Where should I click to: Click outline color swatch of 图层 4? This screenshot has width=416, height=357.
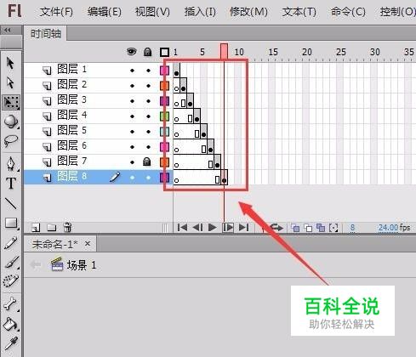(164, 116)
